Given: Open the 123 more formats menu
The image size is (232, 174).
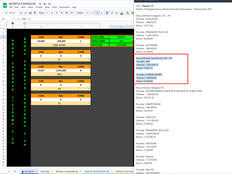Looking at the screenshot, I should click(x=71, y=13).
